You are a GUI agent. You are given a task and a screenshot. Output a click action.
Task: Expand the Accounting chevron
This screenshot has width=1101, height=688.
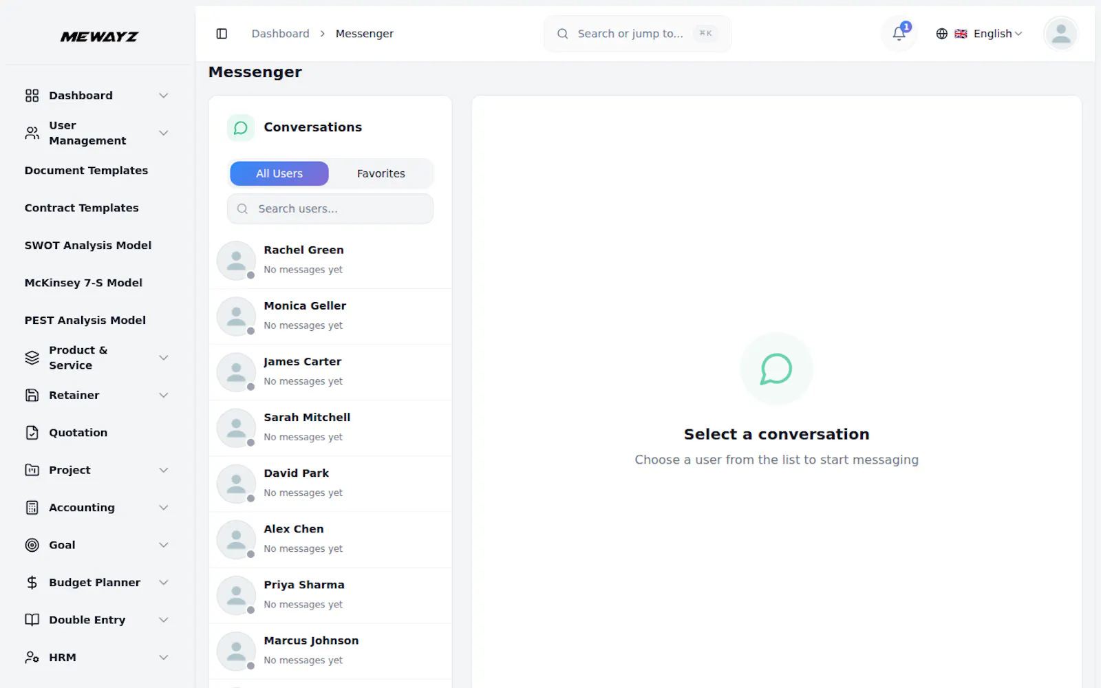(164, 508)
